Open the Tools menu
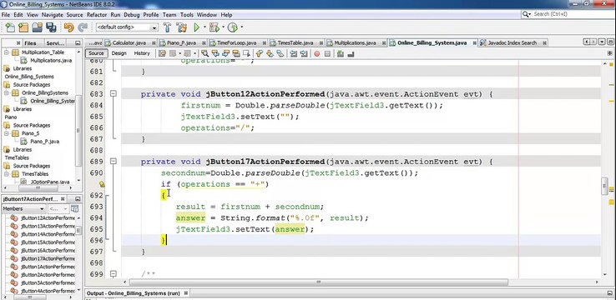 187,14
